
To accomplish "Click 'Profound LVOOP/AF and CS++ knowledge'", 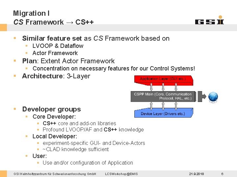I will [93, 129].
